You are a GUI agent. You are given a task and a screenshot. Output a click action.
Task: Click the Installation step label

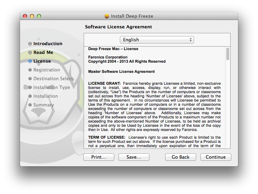click(46, 96)
